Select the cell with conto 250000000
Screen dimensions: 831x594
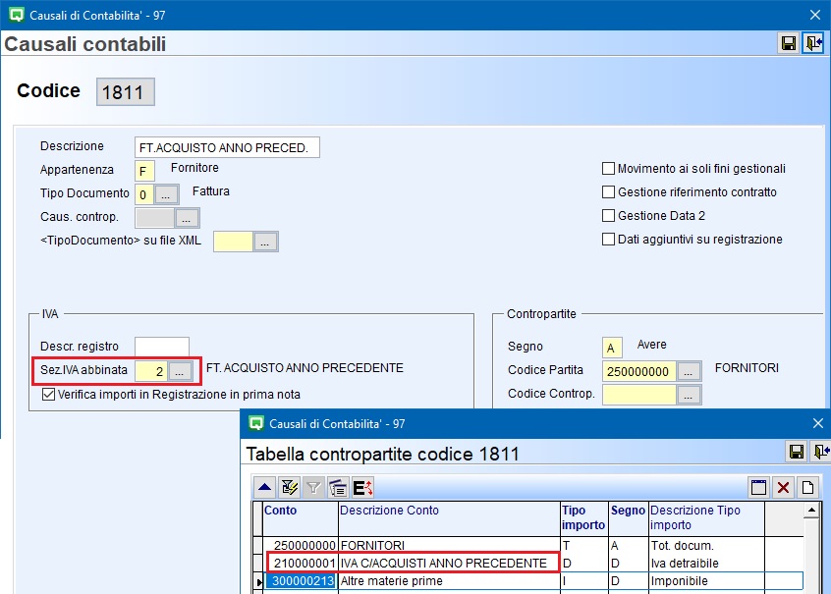coord(301,545)
